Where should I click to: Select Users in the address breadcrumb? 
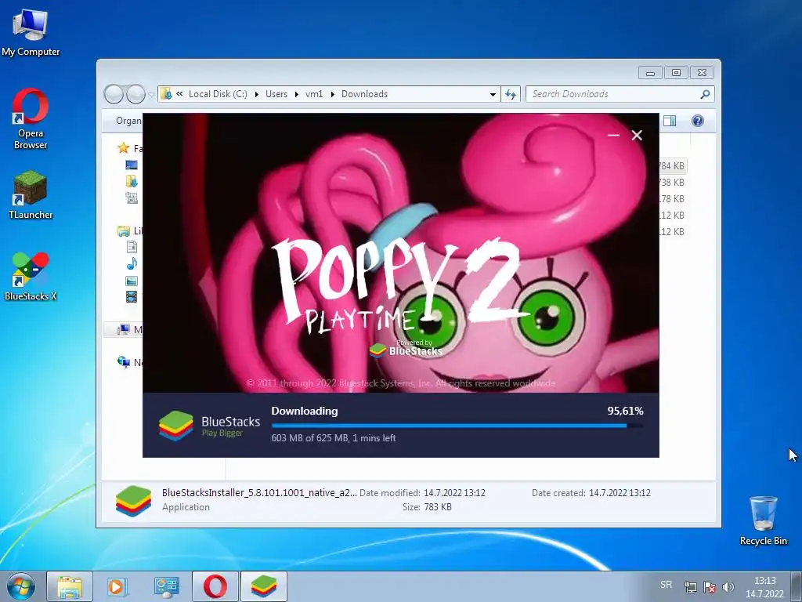276,94
